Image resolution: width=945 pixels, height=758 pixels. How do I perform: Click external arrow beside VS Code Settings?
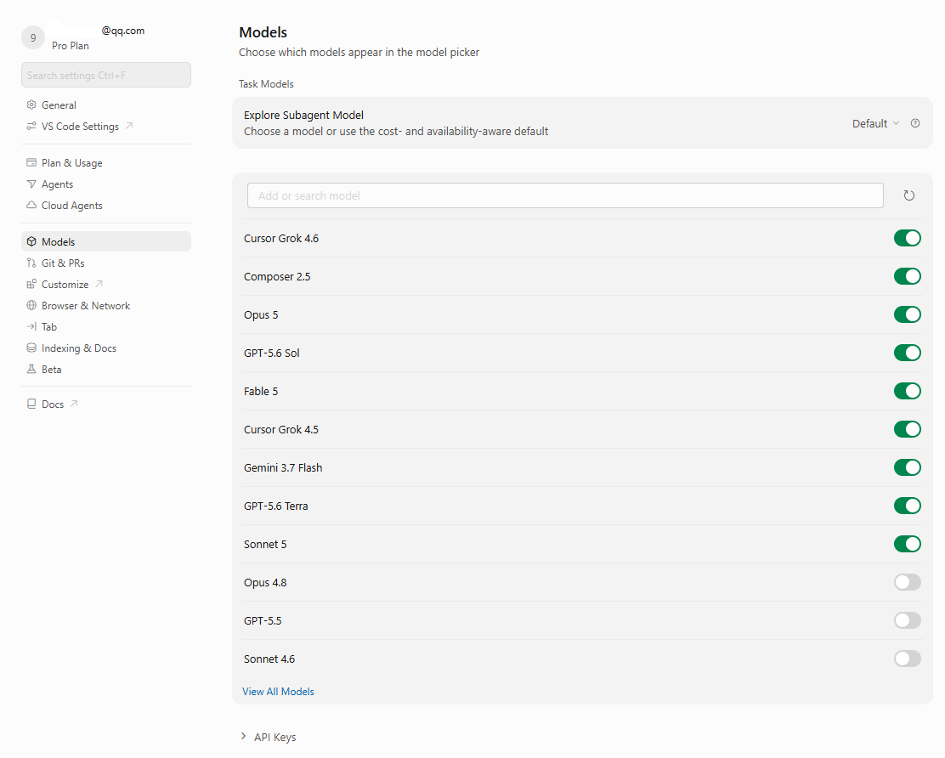point(129,126)
